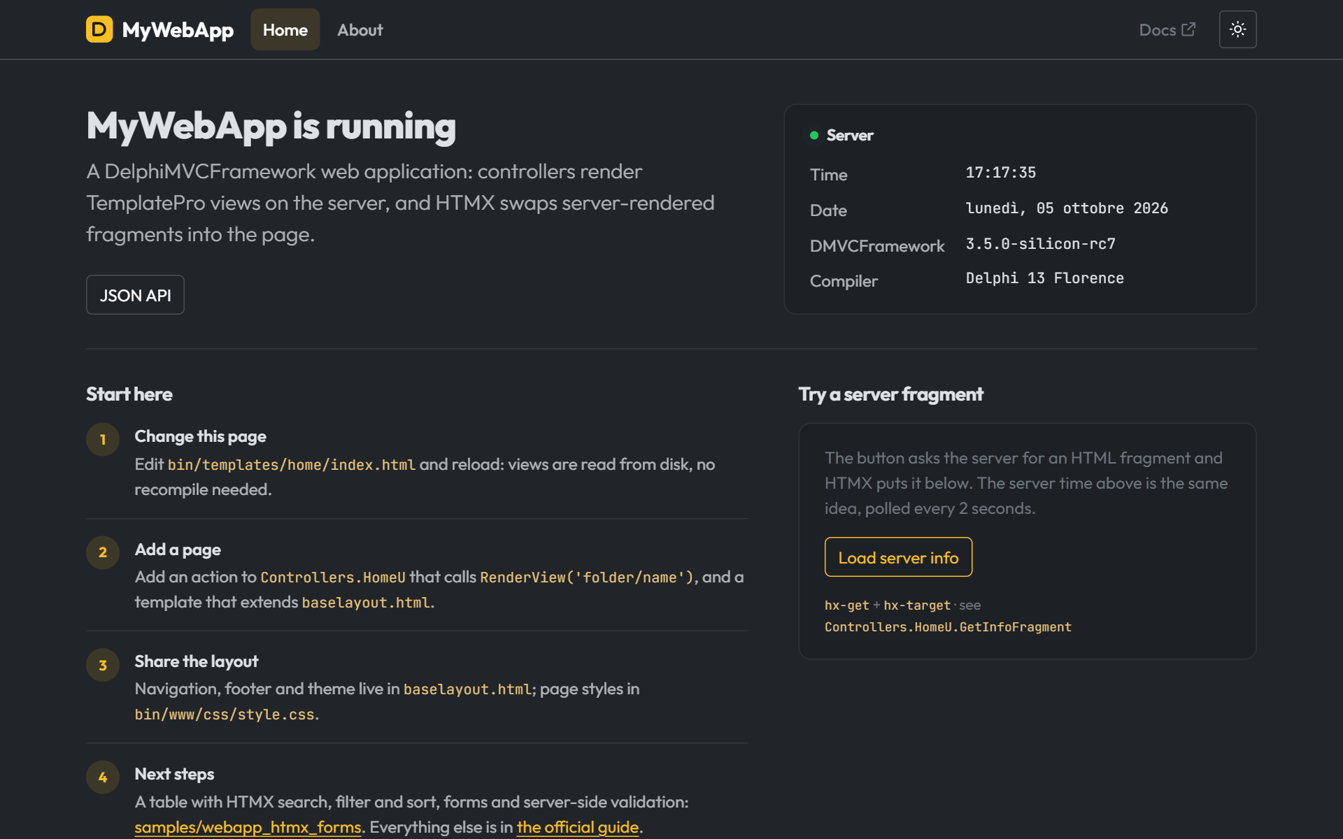The image size is (1343, 839).
Task: Click code path bin/templates/home/index.html
Action: [292, 465]
